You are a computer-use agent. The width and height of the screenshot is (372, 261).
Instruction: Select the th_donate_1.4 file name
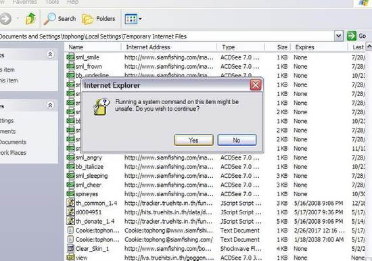pos(95,221)
